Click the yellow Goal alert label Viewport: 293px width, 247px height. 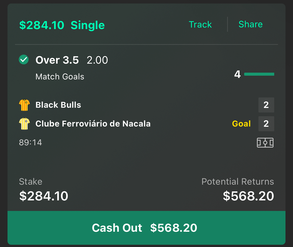241,124
